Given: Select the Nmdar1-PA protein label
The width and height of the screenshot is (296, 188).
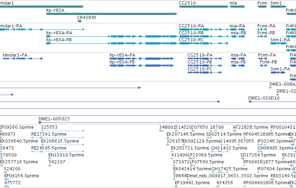Looking at the screenshot, I should point(15,55).
